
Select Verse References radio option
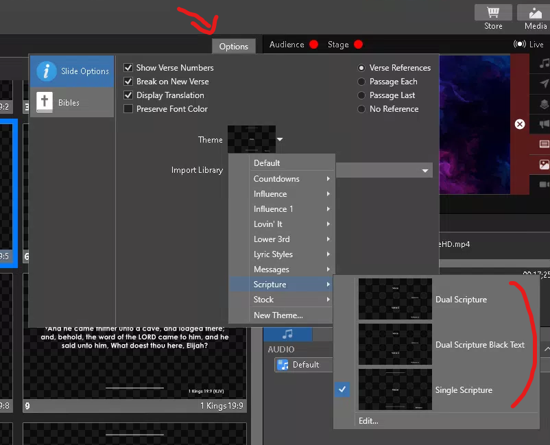pos(361,68)
